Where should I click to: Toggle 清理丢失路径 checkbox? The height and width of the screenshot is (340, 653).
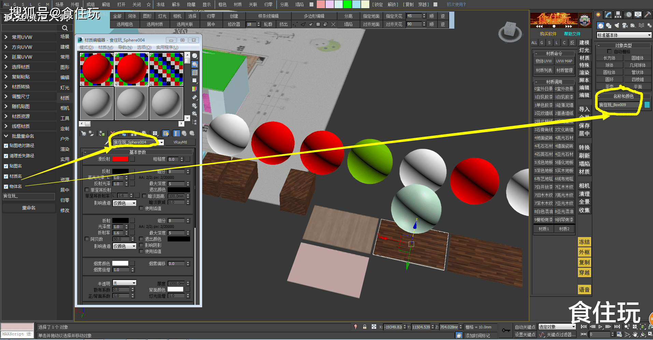point(6,156)
